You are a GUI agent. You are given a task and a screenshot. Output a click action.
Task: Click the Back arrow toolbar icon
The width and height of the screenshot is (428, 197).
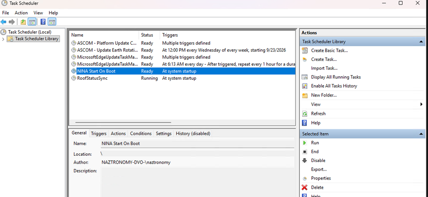click(x=3, y=22)
